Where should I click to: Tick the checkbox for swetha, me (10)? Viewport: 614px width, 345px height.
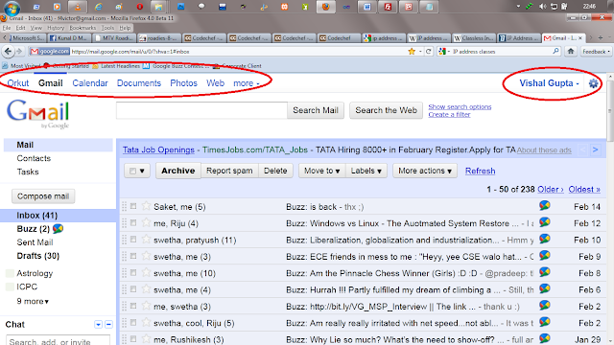click(x=133, y=272)
